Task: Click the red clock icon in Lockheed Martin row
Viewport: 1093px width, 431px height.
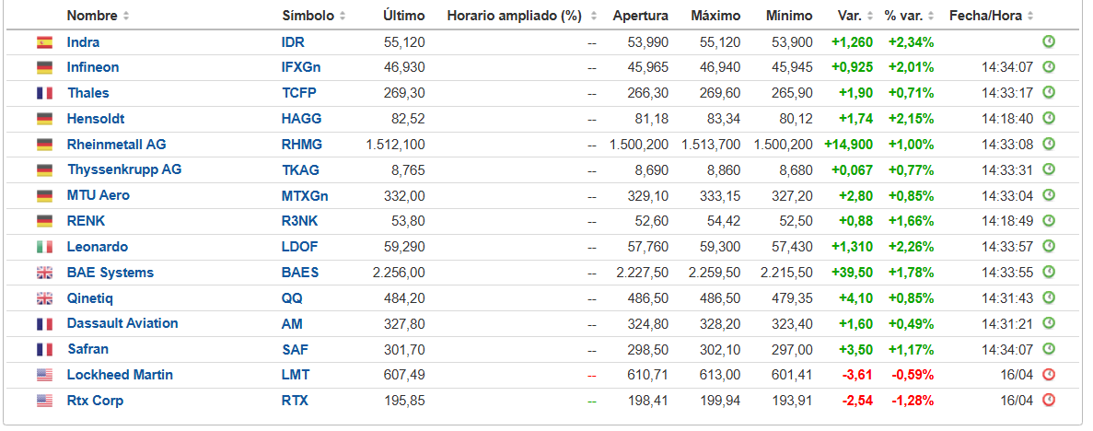Action: coord(1049,375)
